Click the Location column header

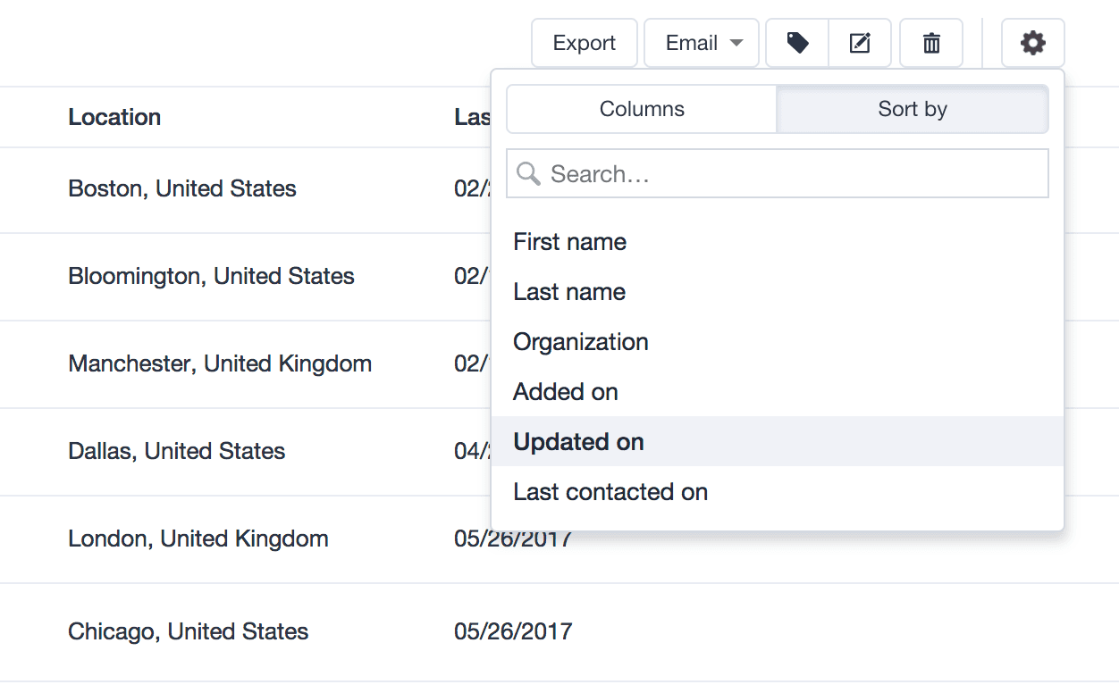point(114,117)
